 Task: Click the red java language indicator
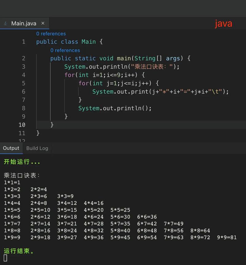223,23
